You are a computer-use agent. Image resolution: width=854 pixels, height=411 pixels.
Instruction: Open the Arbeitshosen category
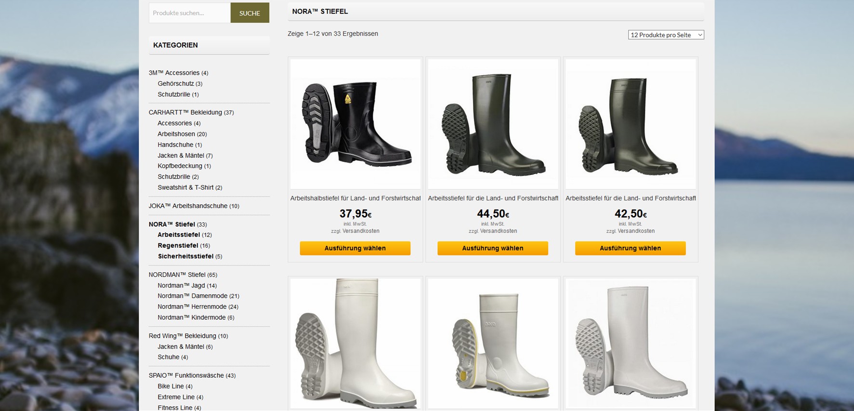pos(176,134)
